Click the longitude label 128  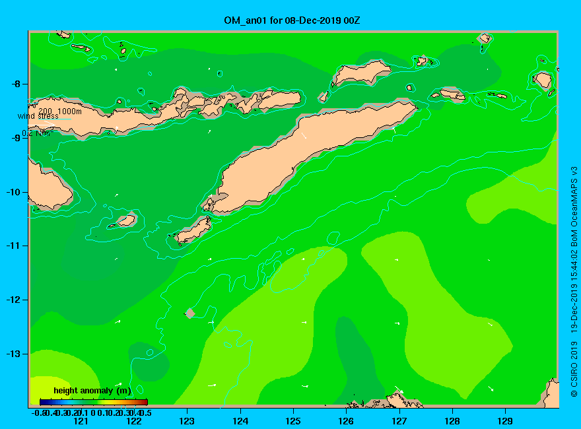tap(452, 421)
